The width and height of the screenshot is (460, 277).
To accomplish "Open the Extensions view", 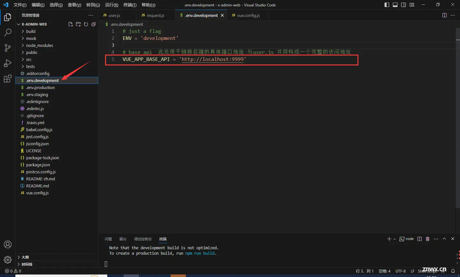I will (x=8, y=79).
